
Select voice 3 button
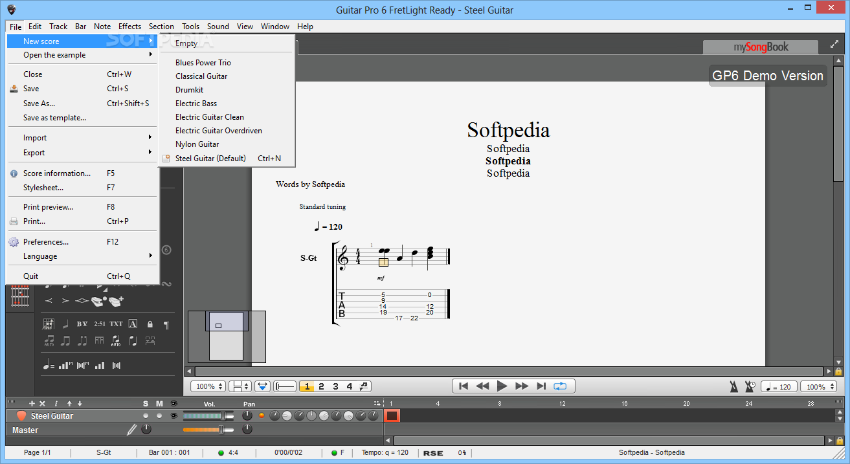pyautogui.click(x=335, y=386)
